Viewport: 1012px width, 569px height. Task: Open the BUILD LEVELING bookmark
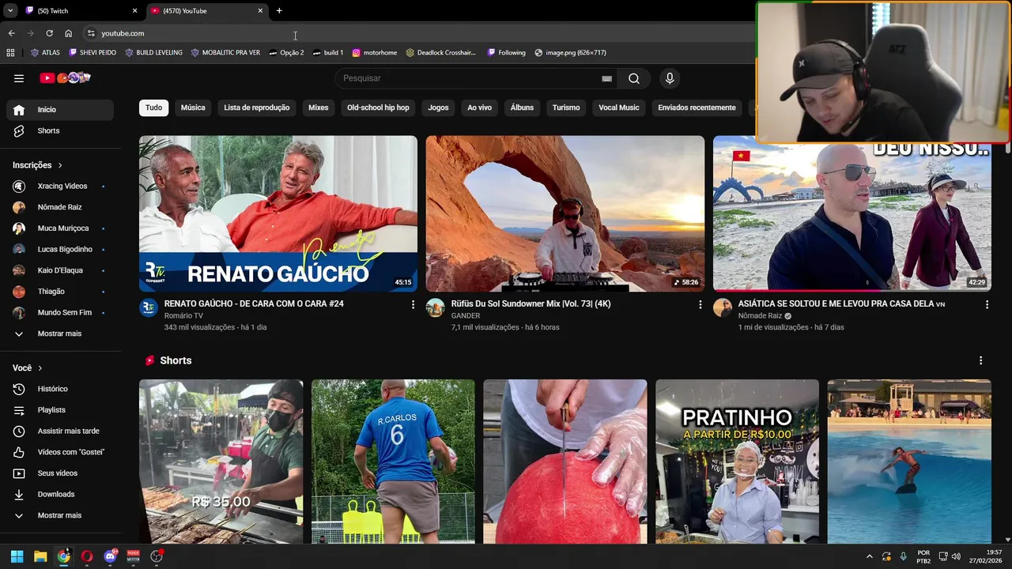[153, 52]
